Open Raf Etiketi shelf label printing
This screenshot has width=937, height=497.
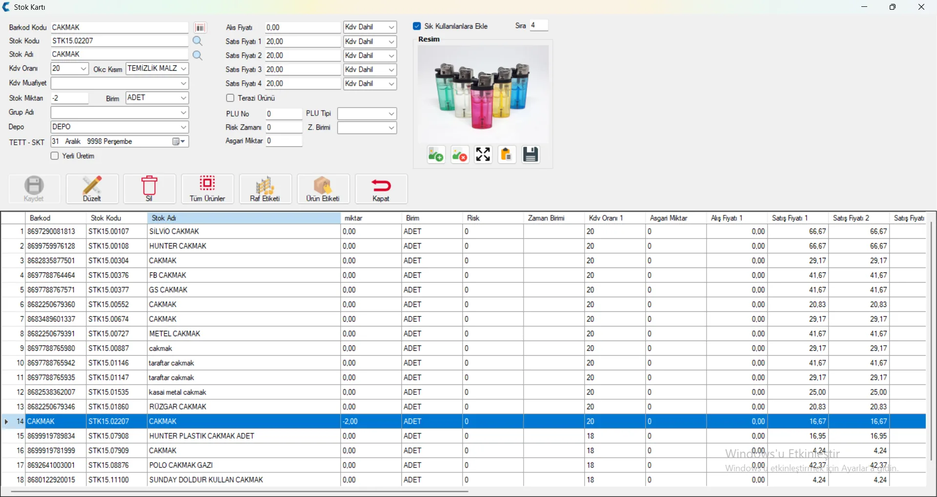pos(265,189)
